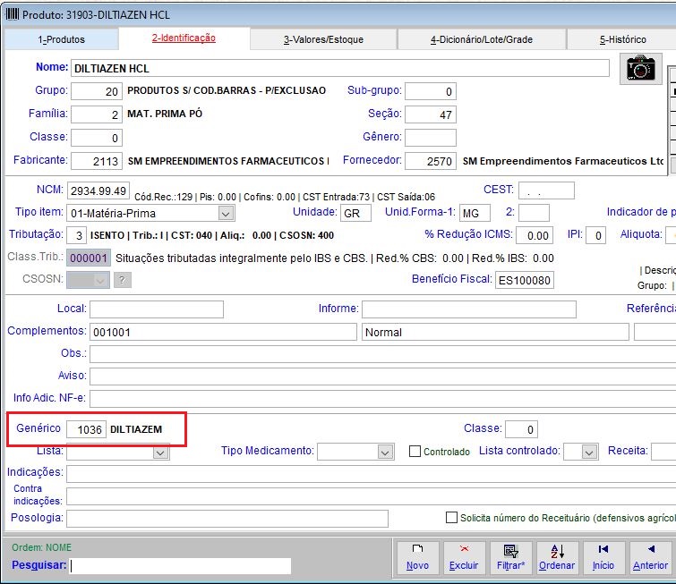This screenshot has width=676, height=584.
Task: Click the Class.Trib. field 000001
Action: coord(89,258)
